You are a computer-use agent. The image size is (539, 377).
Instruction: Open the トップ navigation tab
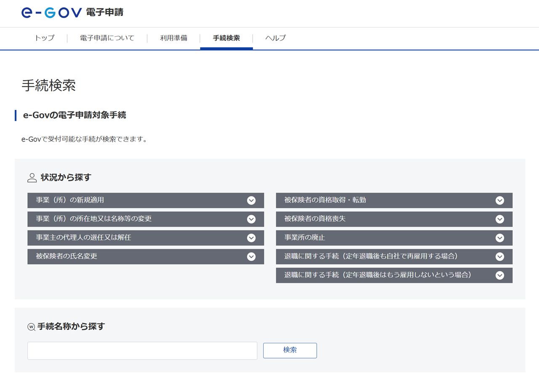pyautogui.click(x=45, y=38)
